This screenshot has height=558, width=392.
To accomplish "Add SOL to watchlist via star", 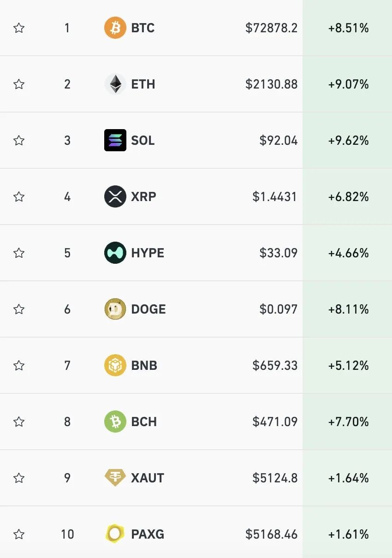I will (19, 140).
